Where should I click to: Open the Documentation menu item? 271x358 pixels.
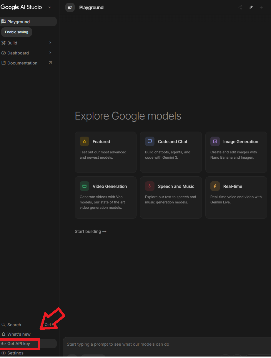click(x=28, y=63)
